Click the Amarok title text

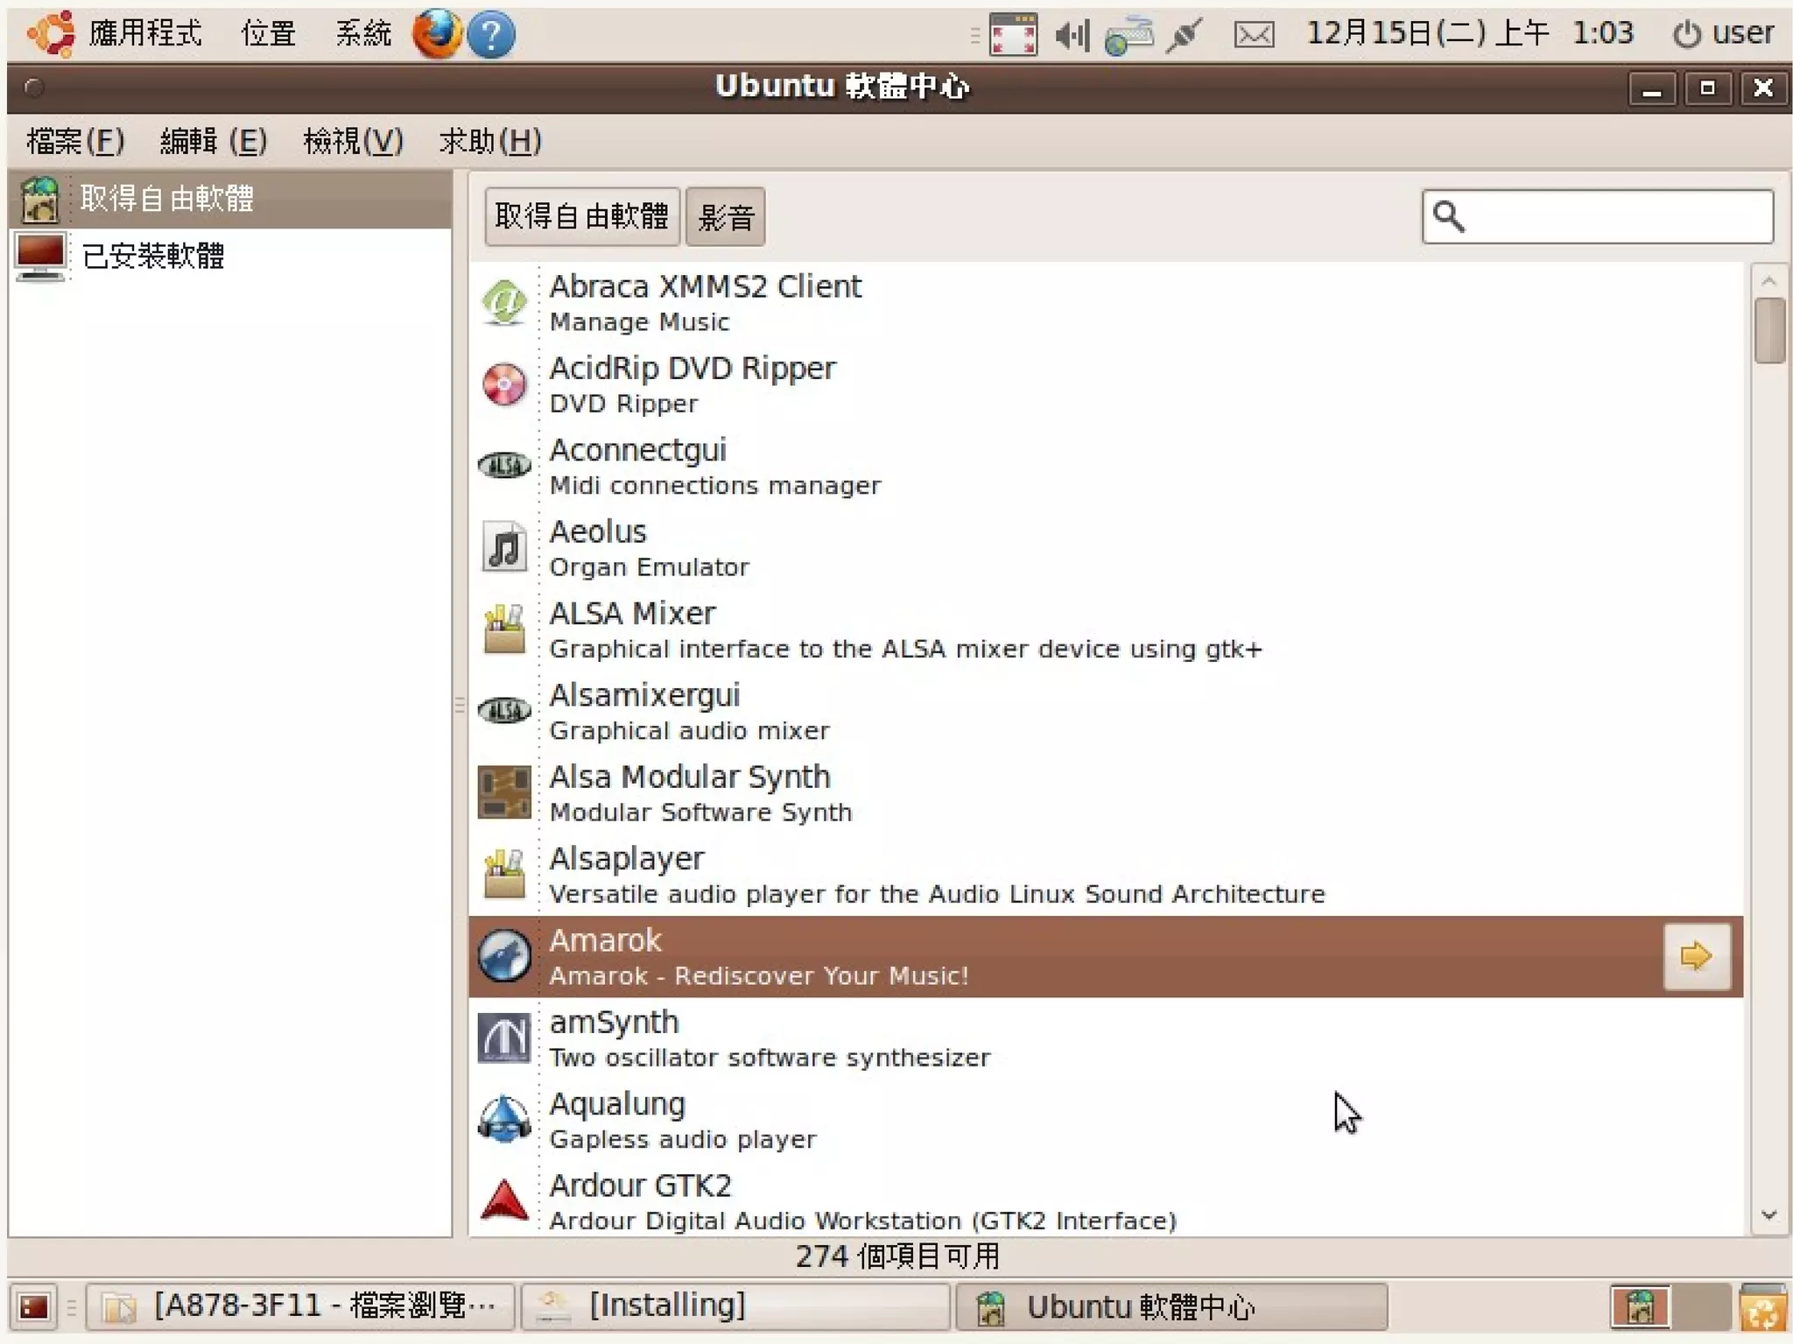[x=605, y=940]
